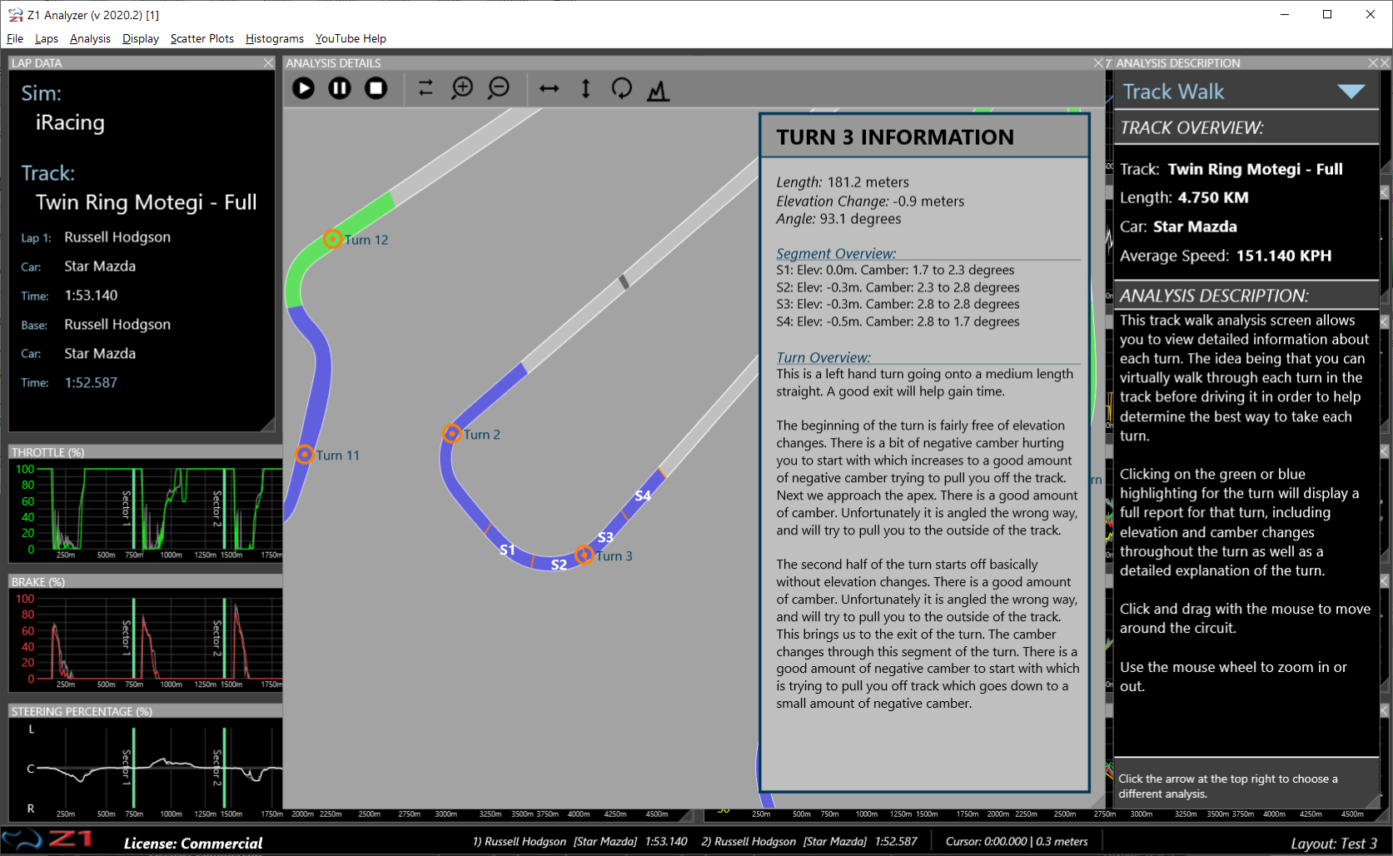This screenshot has height=856, width=1393.
Task: Stop the lap playback
Action: point(376,88)
